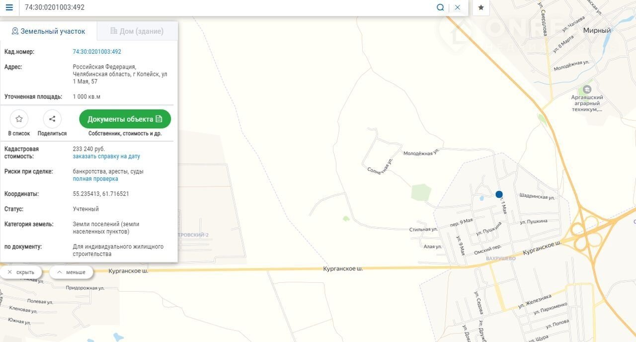Click заказать справку на дату link
The image size is (636, 342).
(x=106, y=156)
